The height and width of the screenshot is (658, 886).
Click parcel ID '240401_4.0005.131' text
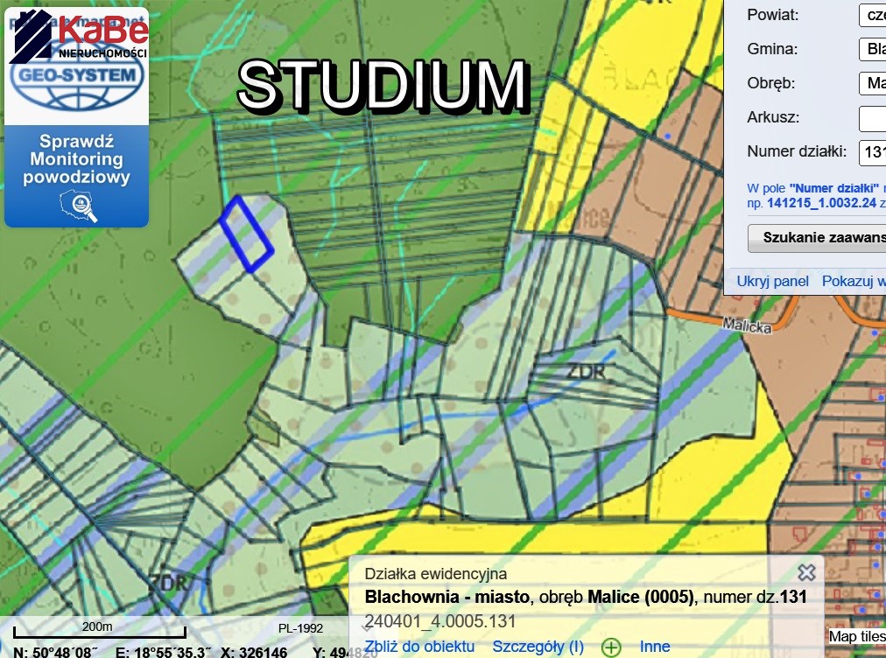pos(440,621)
